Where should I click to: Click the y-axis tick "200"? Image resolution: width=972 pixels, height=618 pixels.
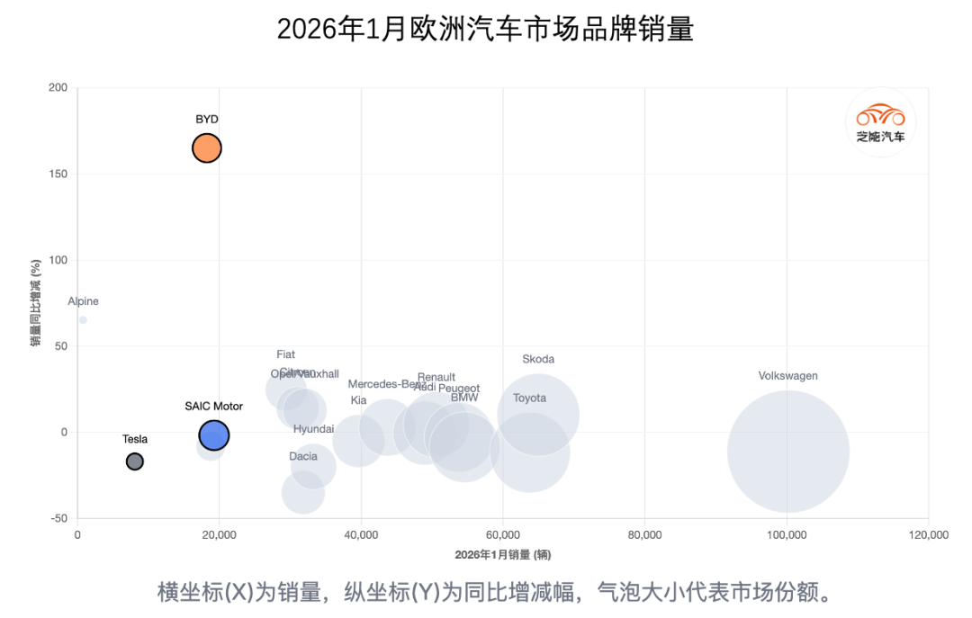coord(58,87)
